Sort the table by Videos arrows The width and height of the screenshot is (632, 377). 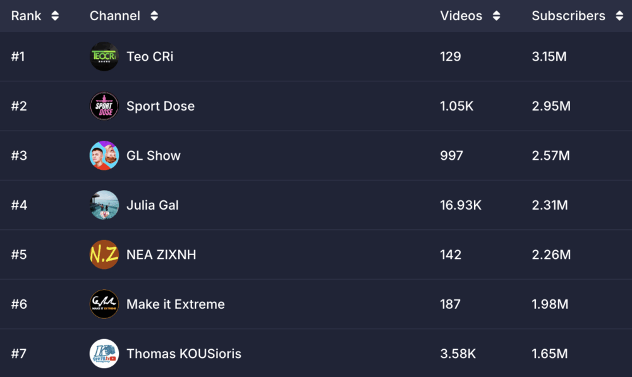pyautogui.click(x=497, y=16)
